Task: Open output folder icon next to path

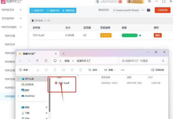Action: (x=149, y=10)
